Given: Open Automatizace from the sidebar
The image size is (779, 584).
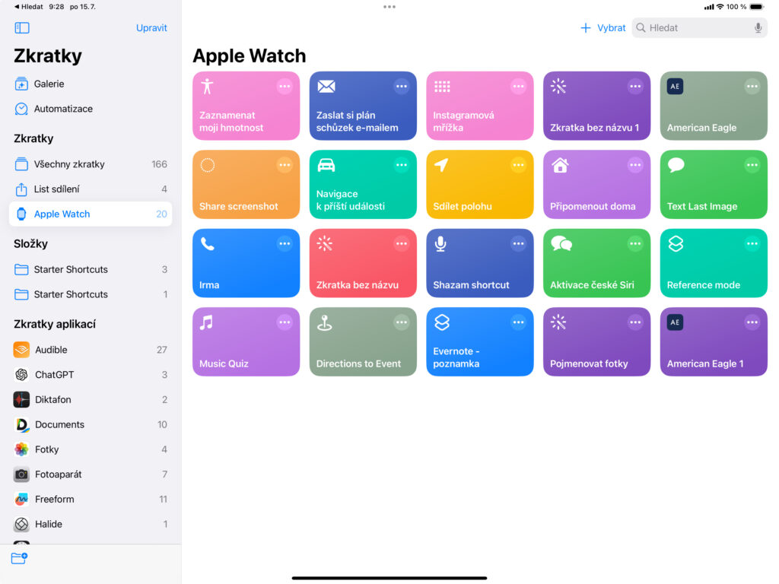Looking at the screenshot, I should (62, 109).
